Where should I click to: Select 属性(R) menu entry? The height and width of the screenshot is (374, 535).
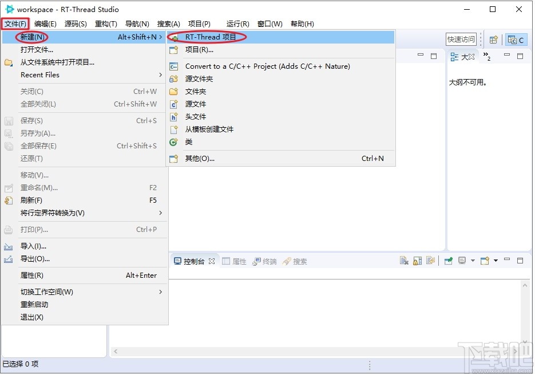[x=84, y=275]
